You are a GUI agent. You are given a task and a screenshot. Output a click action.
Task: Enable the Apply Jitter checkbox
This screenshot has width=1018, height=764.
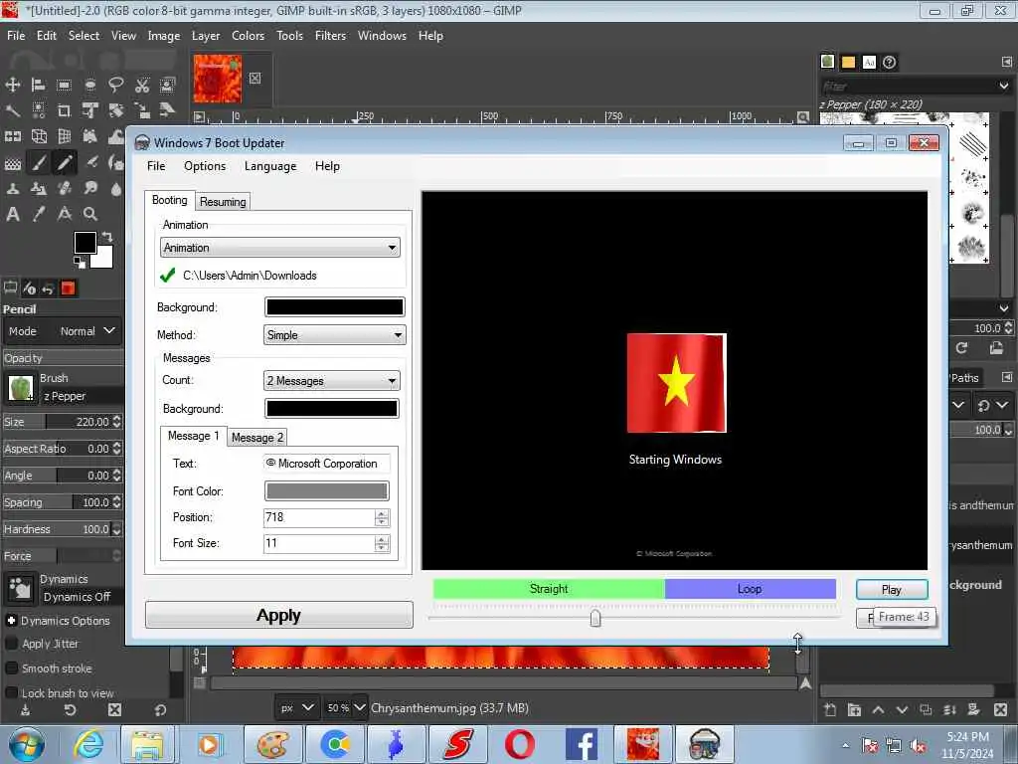11,644
